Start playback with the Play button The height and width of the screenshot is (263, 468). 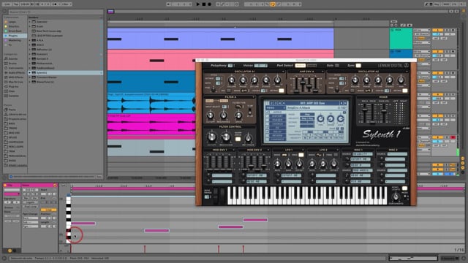coord(198,4)
